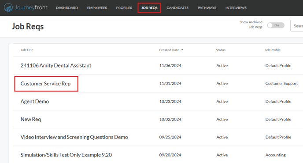
Task: Select the 09/20/2024 created date cell
Action: pyautogui.click(x=170, y=155)
